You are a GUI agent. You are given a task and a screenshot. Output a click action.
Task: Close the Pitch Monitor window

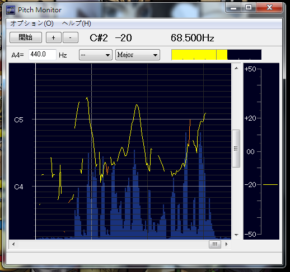(x=269, y=8)
